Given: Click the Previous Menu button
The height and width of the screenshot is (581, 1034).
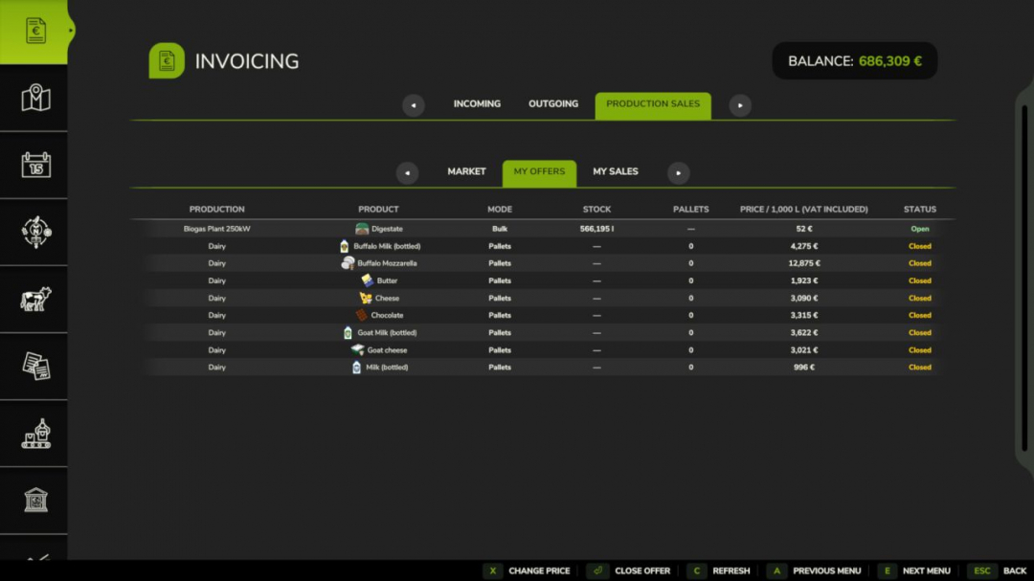Looking at the screenshot, I should (815, 571).
